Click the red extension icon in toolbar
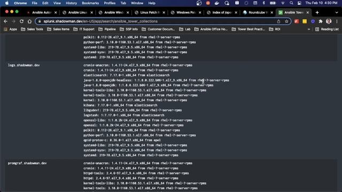342x192 pixels. click(297, 21)
